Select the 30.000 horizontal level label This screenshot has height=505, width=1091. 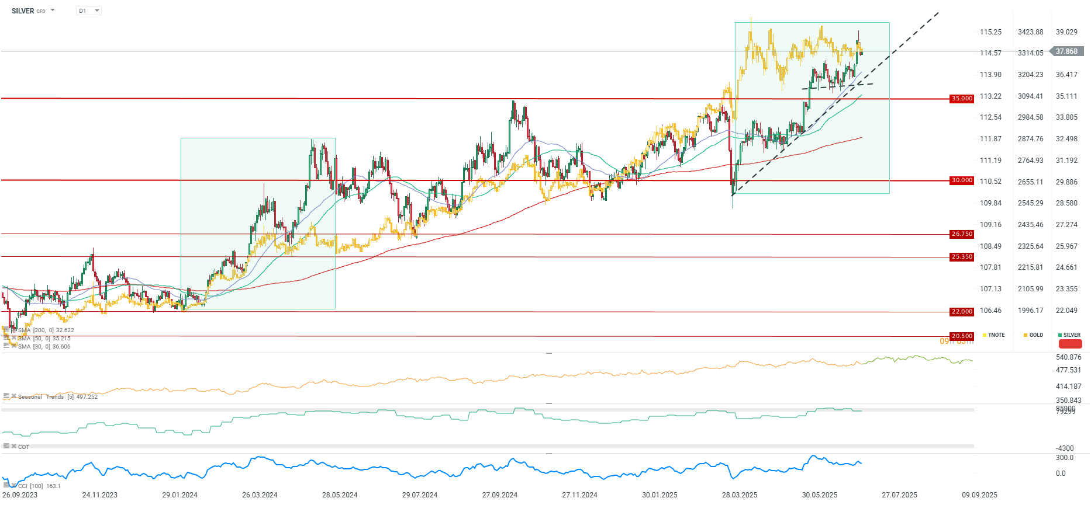(962, 180)
